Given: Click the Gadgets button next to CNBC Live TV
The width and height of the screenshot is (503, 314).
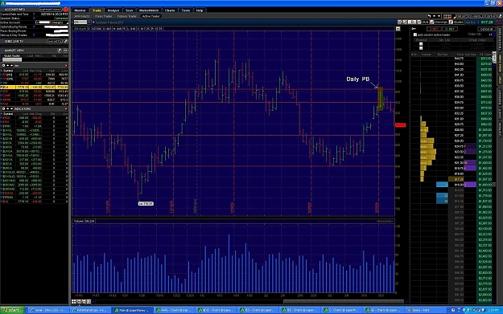Looking at the screenshot, I should [x=54, y=41].
